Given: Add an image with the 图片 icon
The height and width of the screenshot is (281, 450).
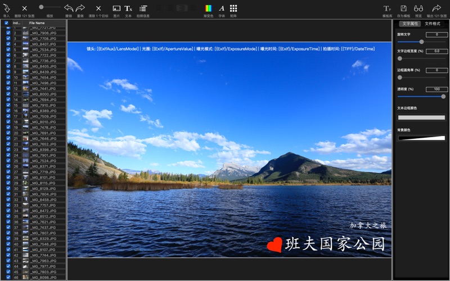Looking at the screenshot, I should point(116,8).
